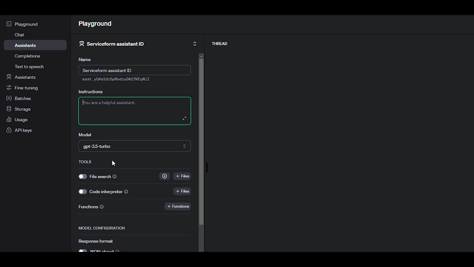
Task: Click the settings panel vertical scrollbar
Action: 201,141
